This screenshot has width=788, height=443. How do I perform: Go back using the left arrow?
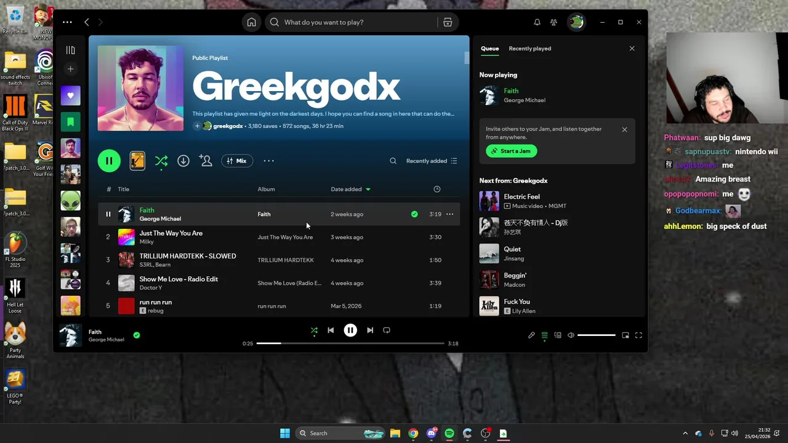86,22
